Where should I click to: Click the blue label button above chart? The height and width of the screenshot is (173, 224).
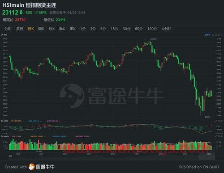[x=207, y=35]
